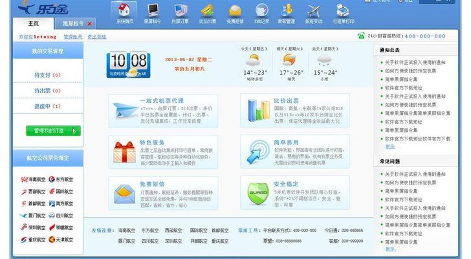Click the 退出登陆 logout link
Viewport: 471px width, 259px height.
[x=96, y=37]
